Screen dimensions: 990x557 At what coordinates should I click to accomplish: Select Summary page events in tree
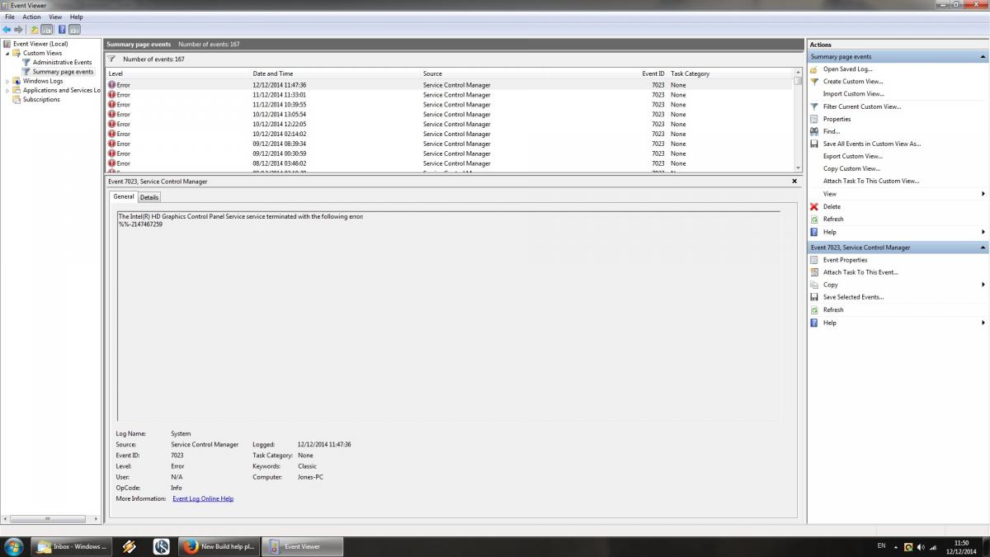point(63,72)
